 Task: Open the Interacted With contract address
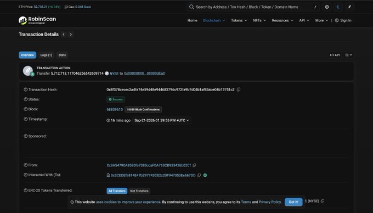click(x=153, y=176)
